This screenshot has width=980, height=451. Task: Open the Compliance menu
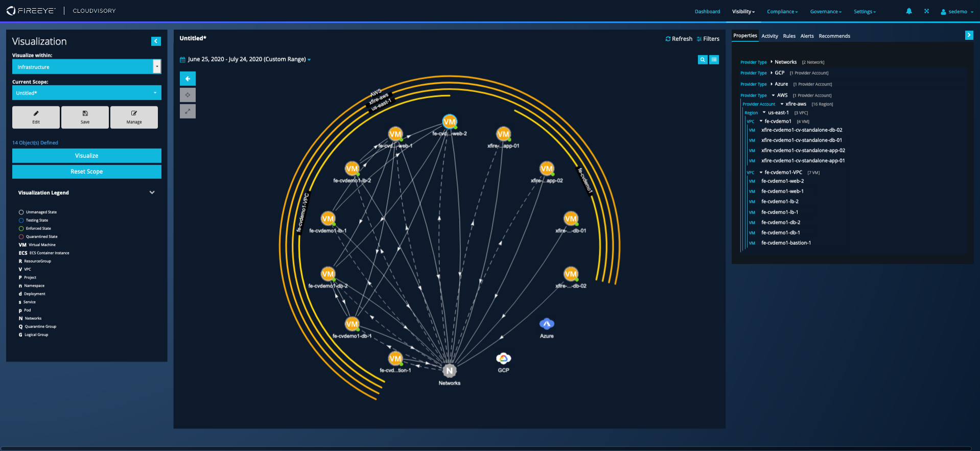[782, 12]
